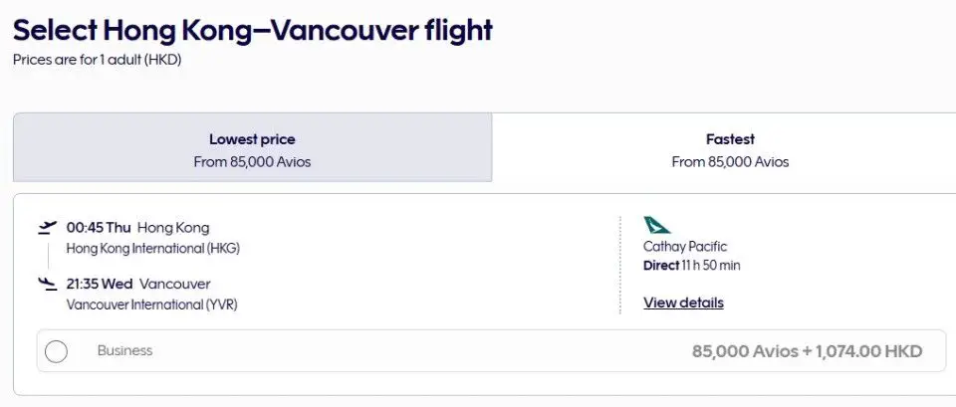The width and height of the screenshot is (956, 407).
Task: Click the Cathay Pacific airline logo
Action: pyautogui.click(x=656, y=225)
